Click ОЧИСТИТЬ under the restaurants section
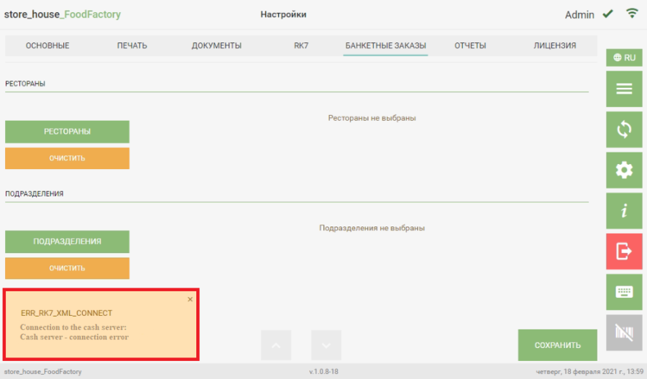Viewport: 647px width, 379px height. pos(67,158)
